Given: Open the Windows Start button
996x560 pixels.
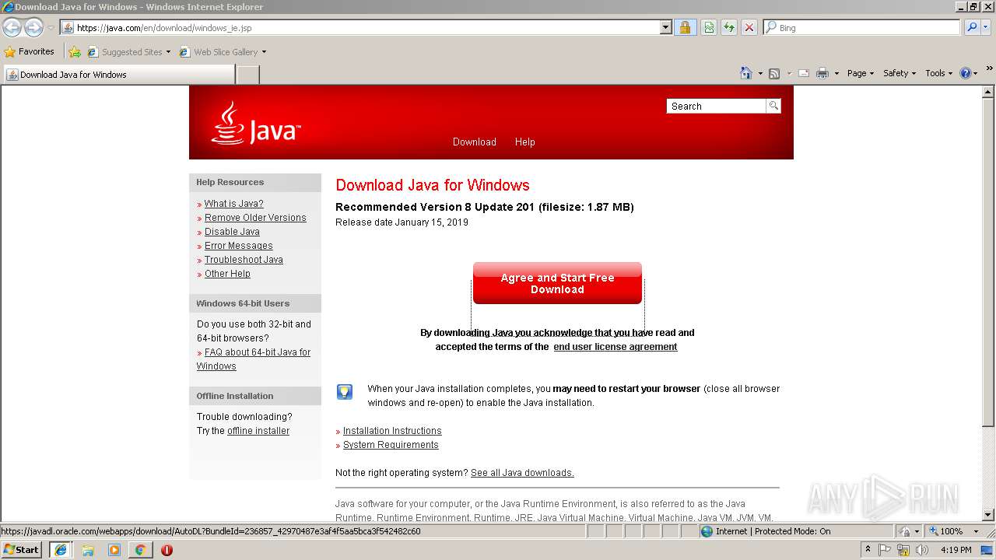Looking at the screenshot, I should (21, 549).
